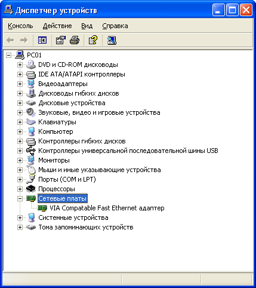Image resolution: width=256 pixels, height=288 pixels.
Task: Click Scan for hardware changes icon
Action: (112, 40)
